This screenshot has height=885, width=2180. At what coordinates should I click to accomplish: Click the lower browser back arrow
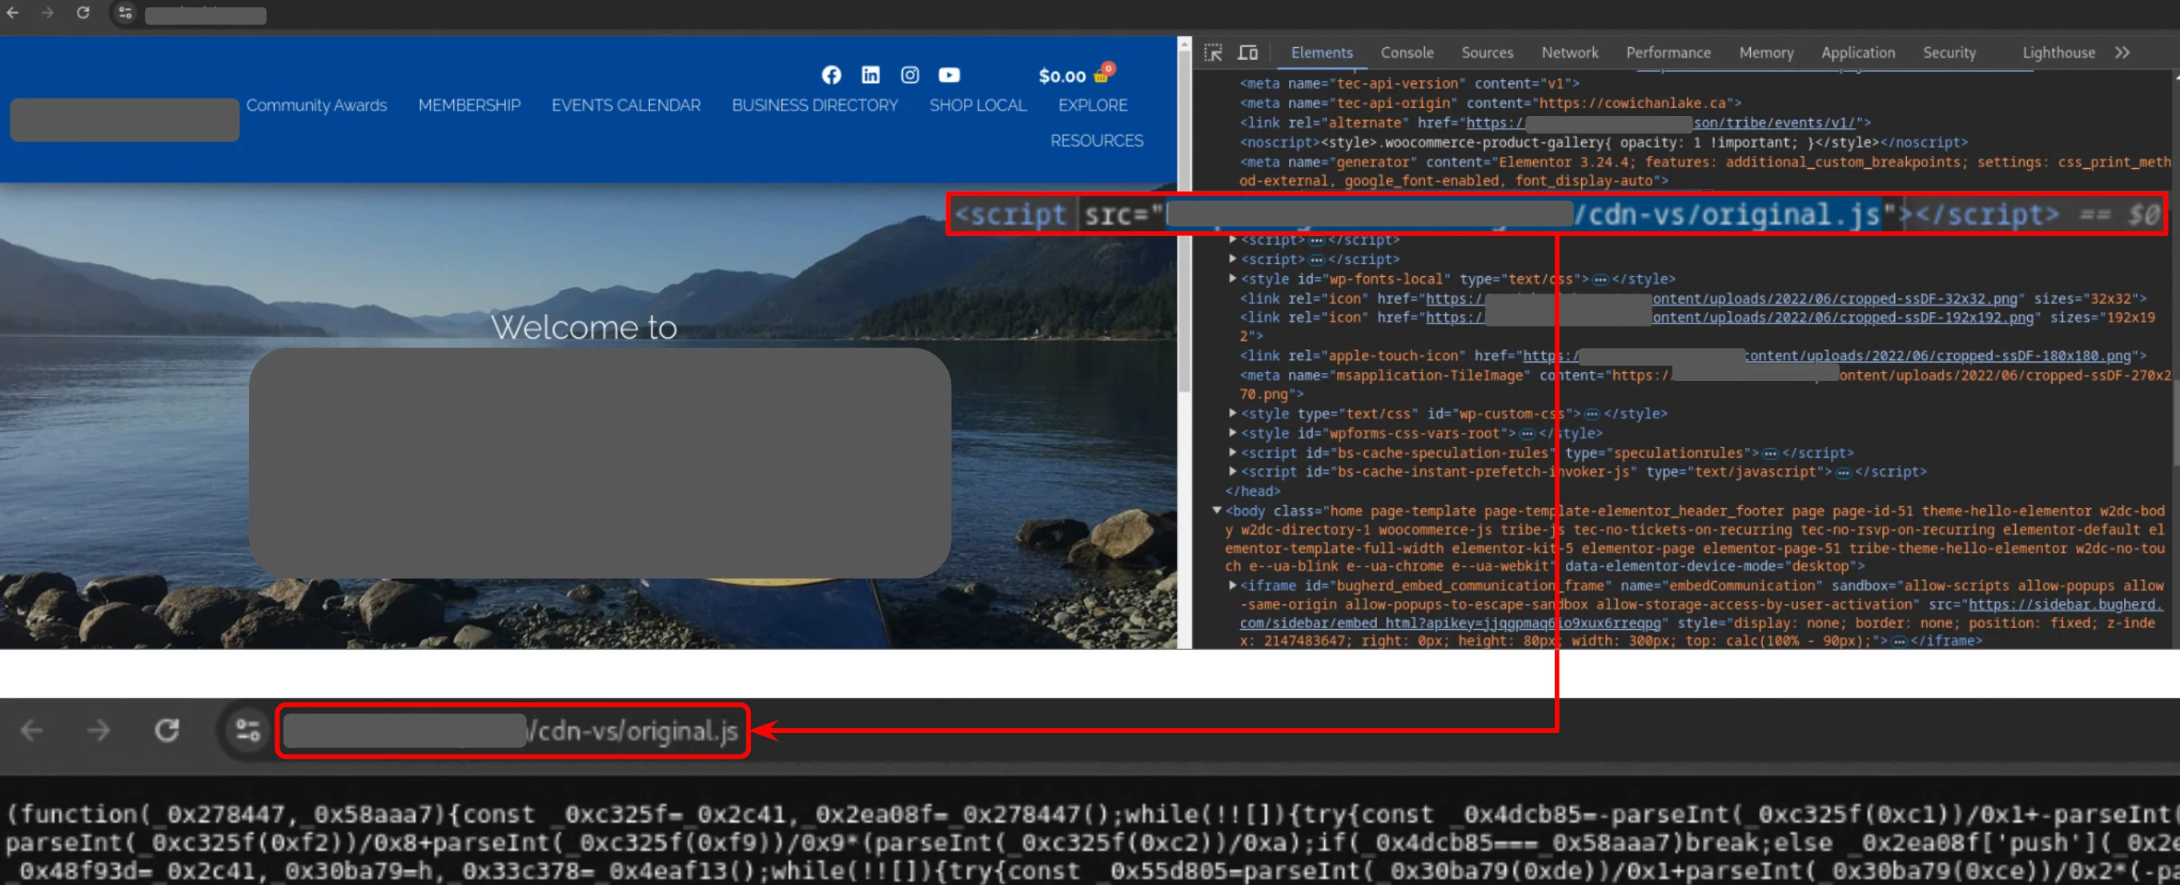(32, 731)
